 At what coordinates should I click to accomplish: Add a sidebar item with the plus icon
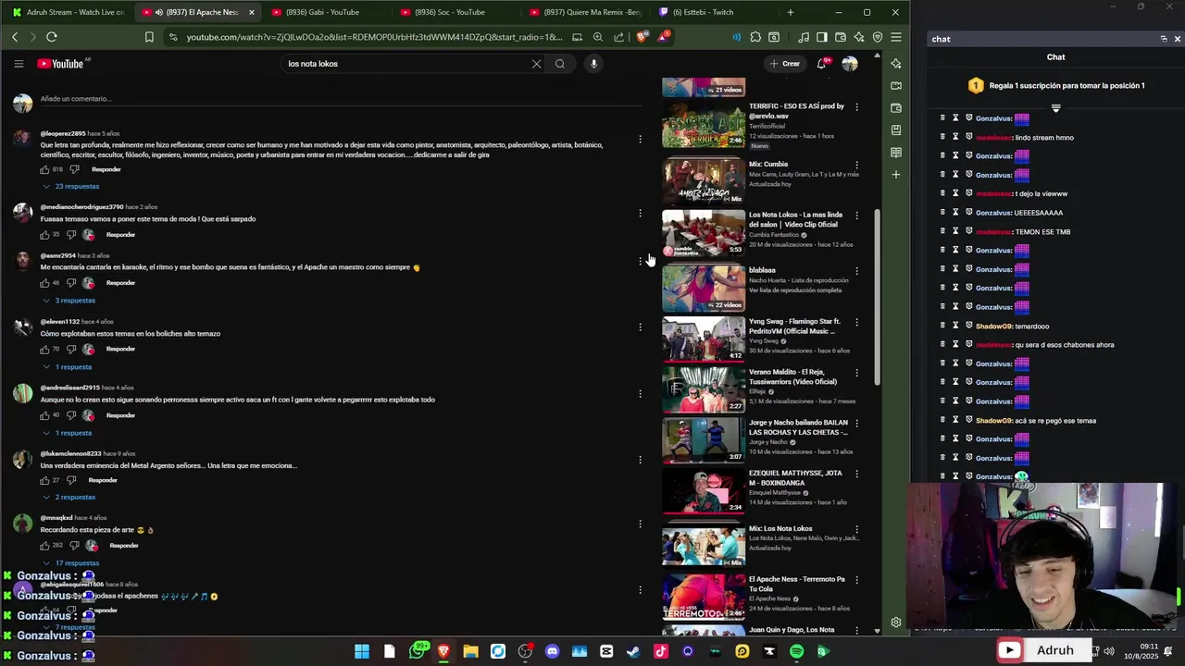(x=895, y=174)
